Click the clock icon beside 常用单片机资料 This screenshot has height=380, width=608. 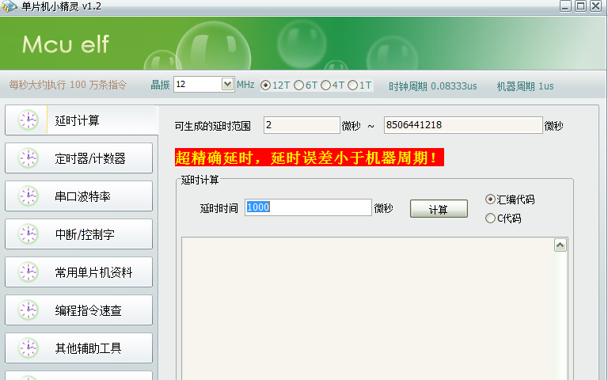pos(28,272)
